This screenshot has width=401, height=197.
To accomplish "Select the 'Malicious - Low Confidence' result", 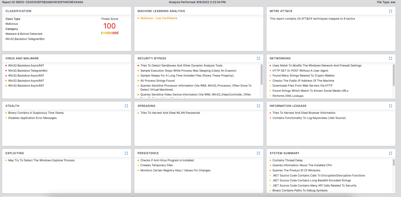I will click(x=159, y=18).
